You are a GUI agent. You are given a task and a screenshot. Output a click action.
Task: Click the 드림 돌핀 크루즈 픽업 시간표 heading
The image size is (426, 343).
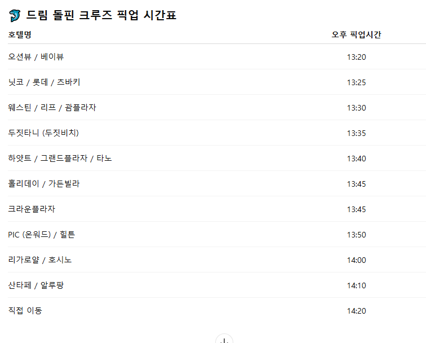(x=101, y=15)
